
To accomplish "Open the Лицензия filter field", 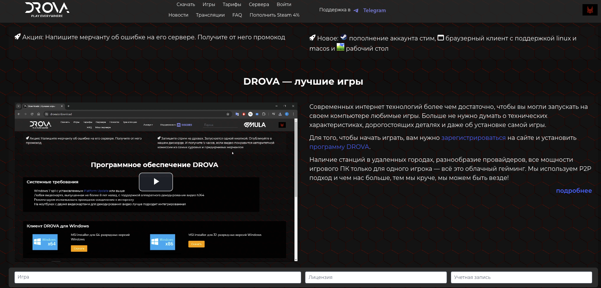I will (x=376, y=277).
